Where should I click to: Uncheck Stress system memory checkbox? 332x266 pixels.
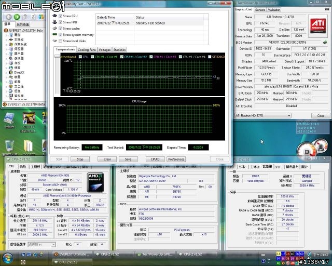60,35
